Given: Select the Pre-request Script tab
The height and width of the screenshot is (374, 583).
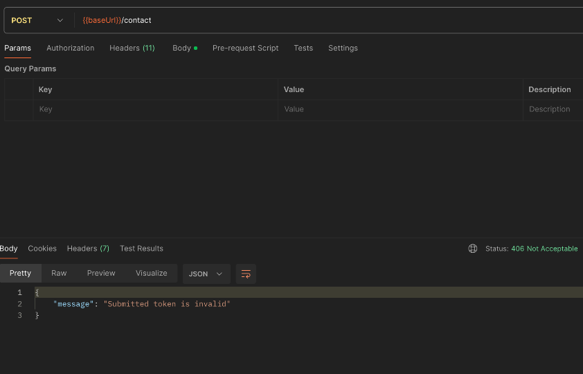Looking at the screenshot, I should 245,48.
